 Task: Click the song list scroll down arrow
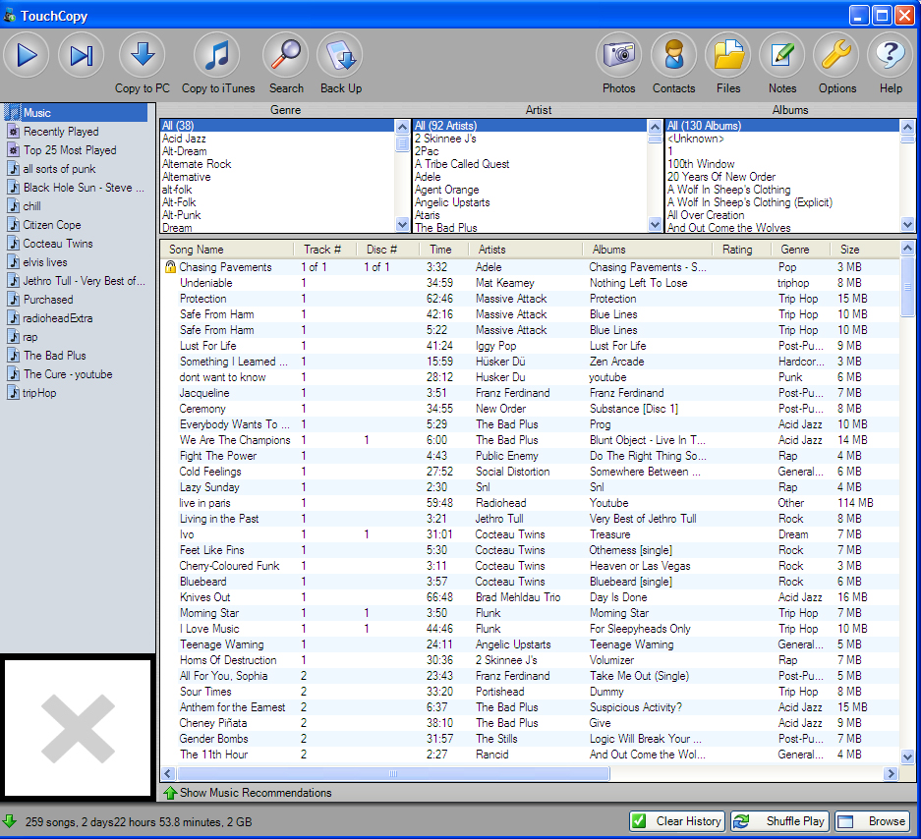tap(907, 756)
